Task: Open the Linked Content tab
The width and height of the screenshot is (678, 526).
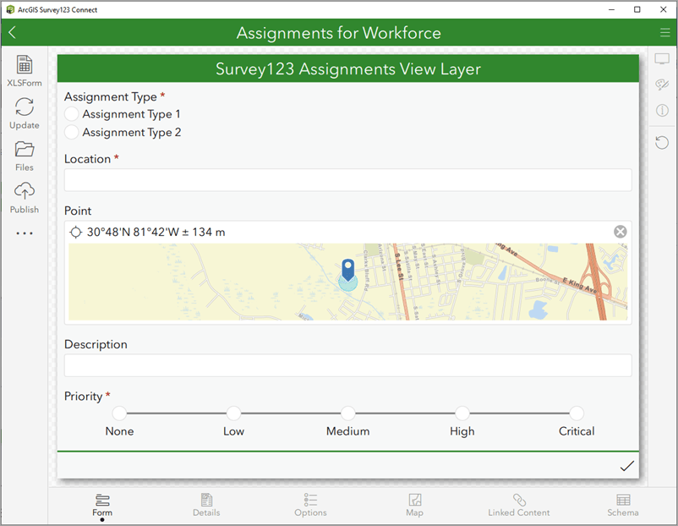Action: pyautogui.click(x=519, y=505)
